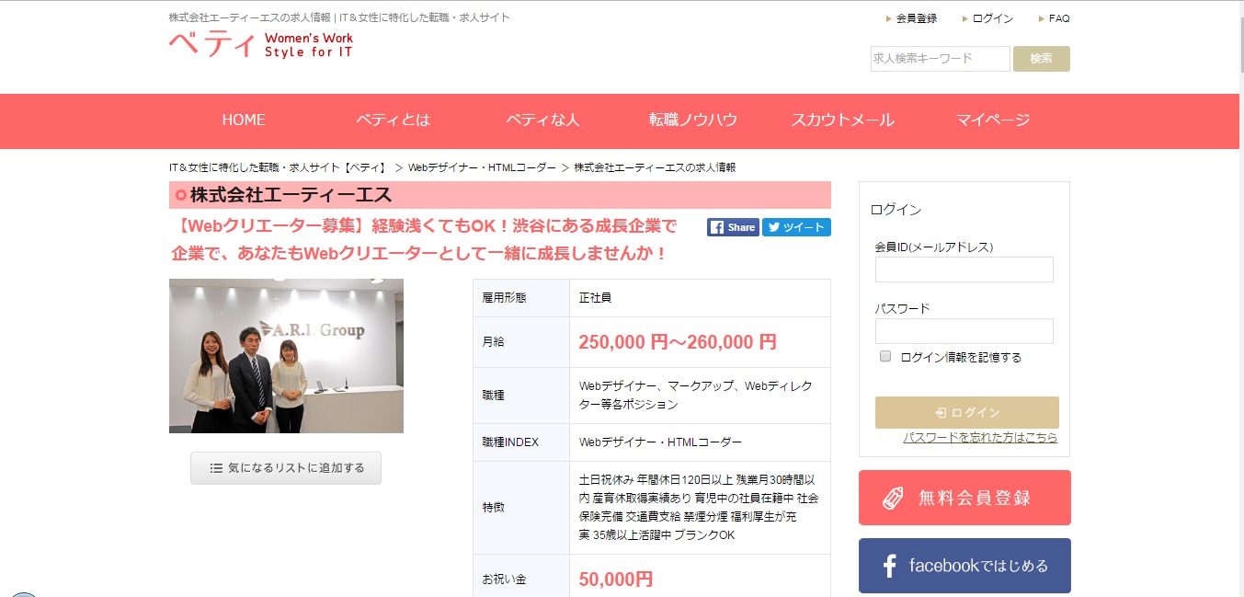The width and height of the screenshot is (1244, 597).
Task: Click the 検索 search button
Action: point(1042,59)
